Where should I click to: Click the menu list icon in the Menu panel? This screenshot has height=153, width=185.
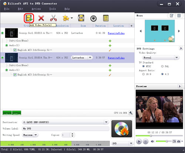[179, 16]
